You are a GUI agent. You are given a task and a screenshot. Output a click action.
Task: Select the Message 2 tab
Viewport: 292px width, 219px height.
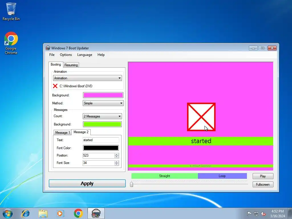81,132
